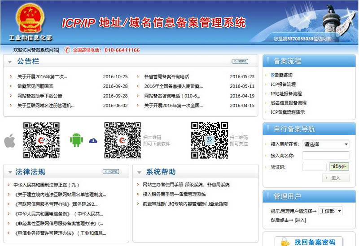Collapse the 公告栏 section arrow

[10, 61]
